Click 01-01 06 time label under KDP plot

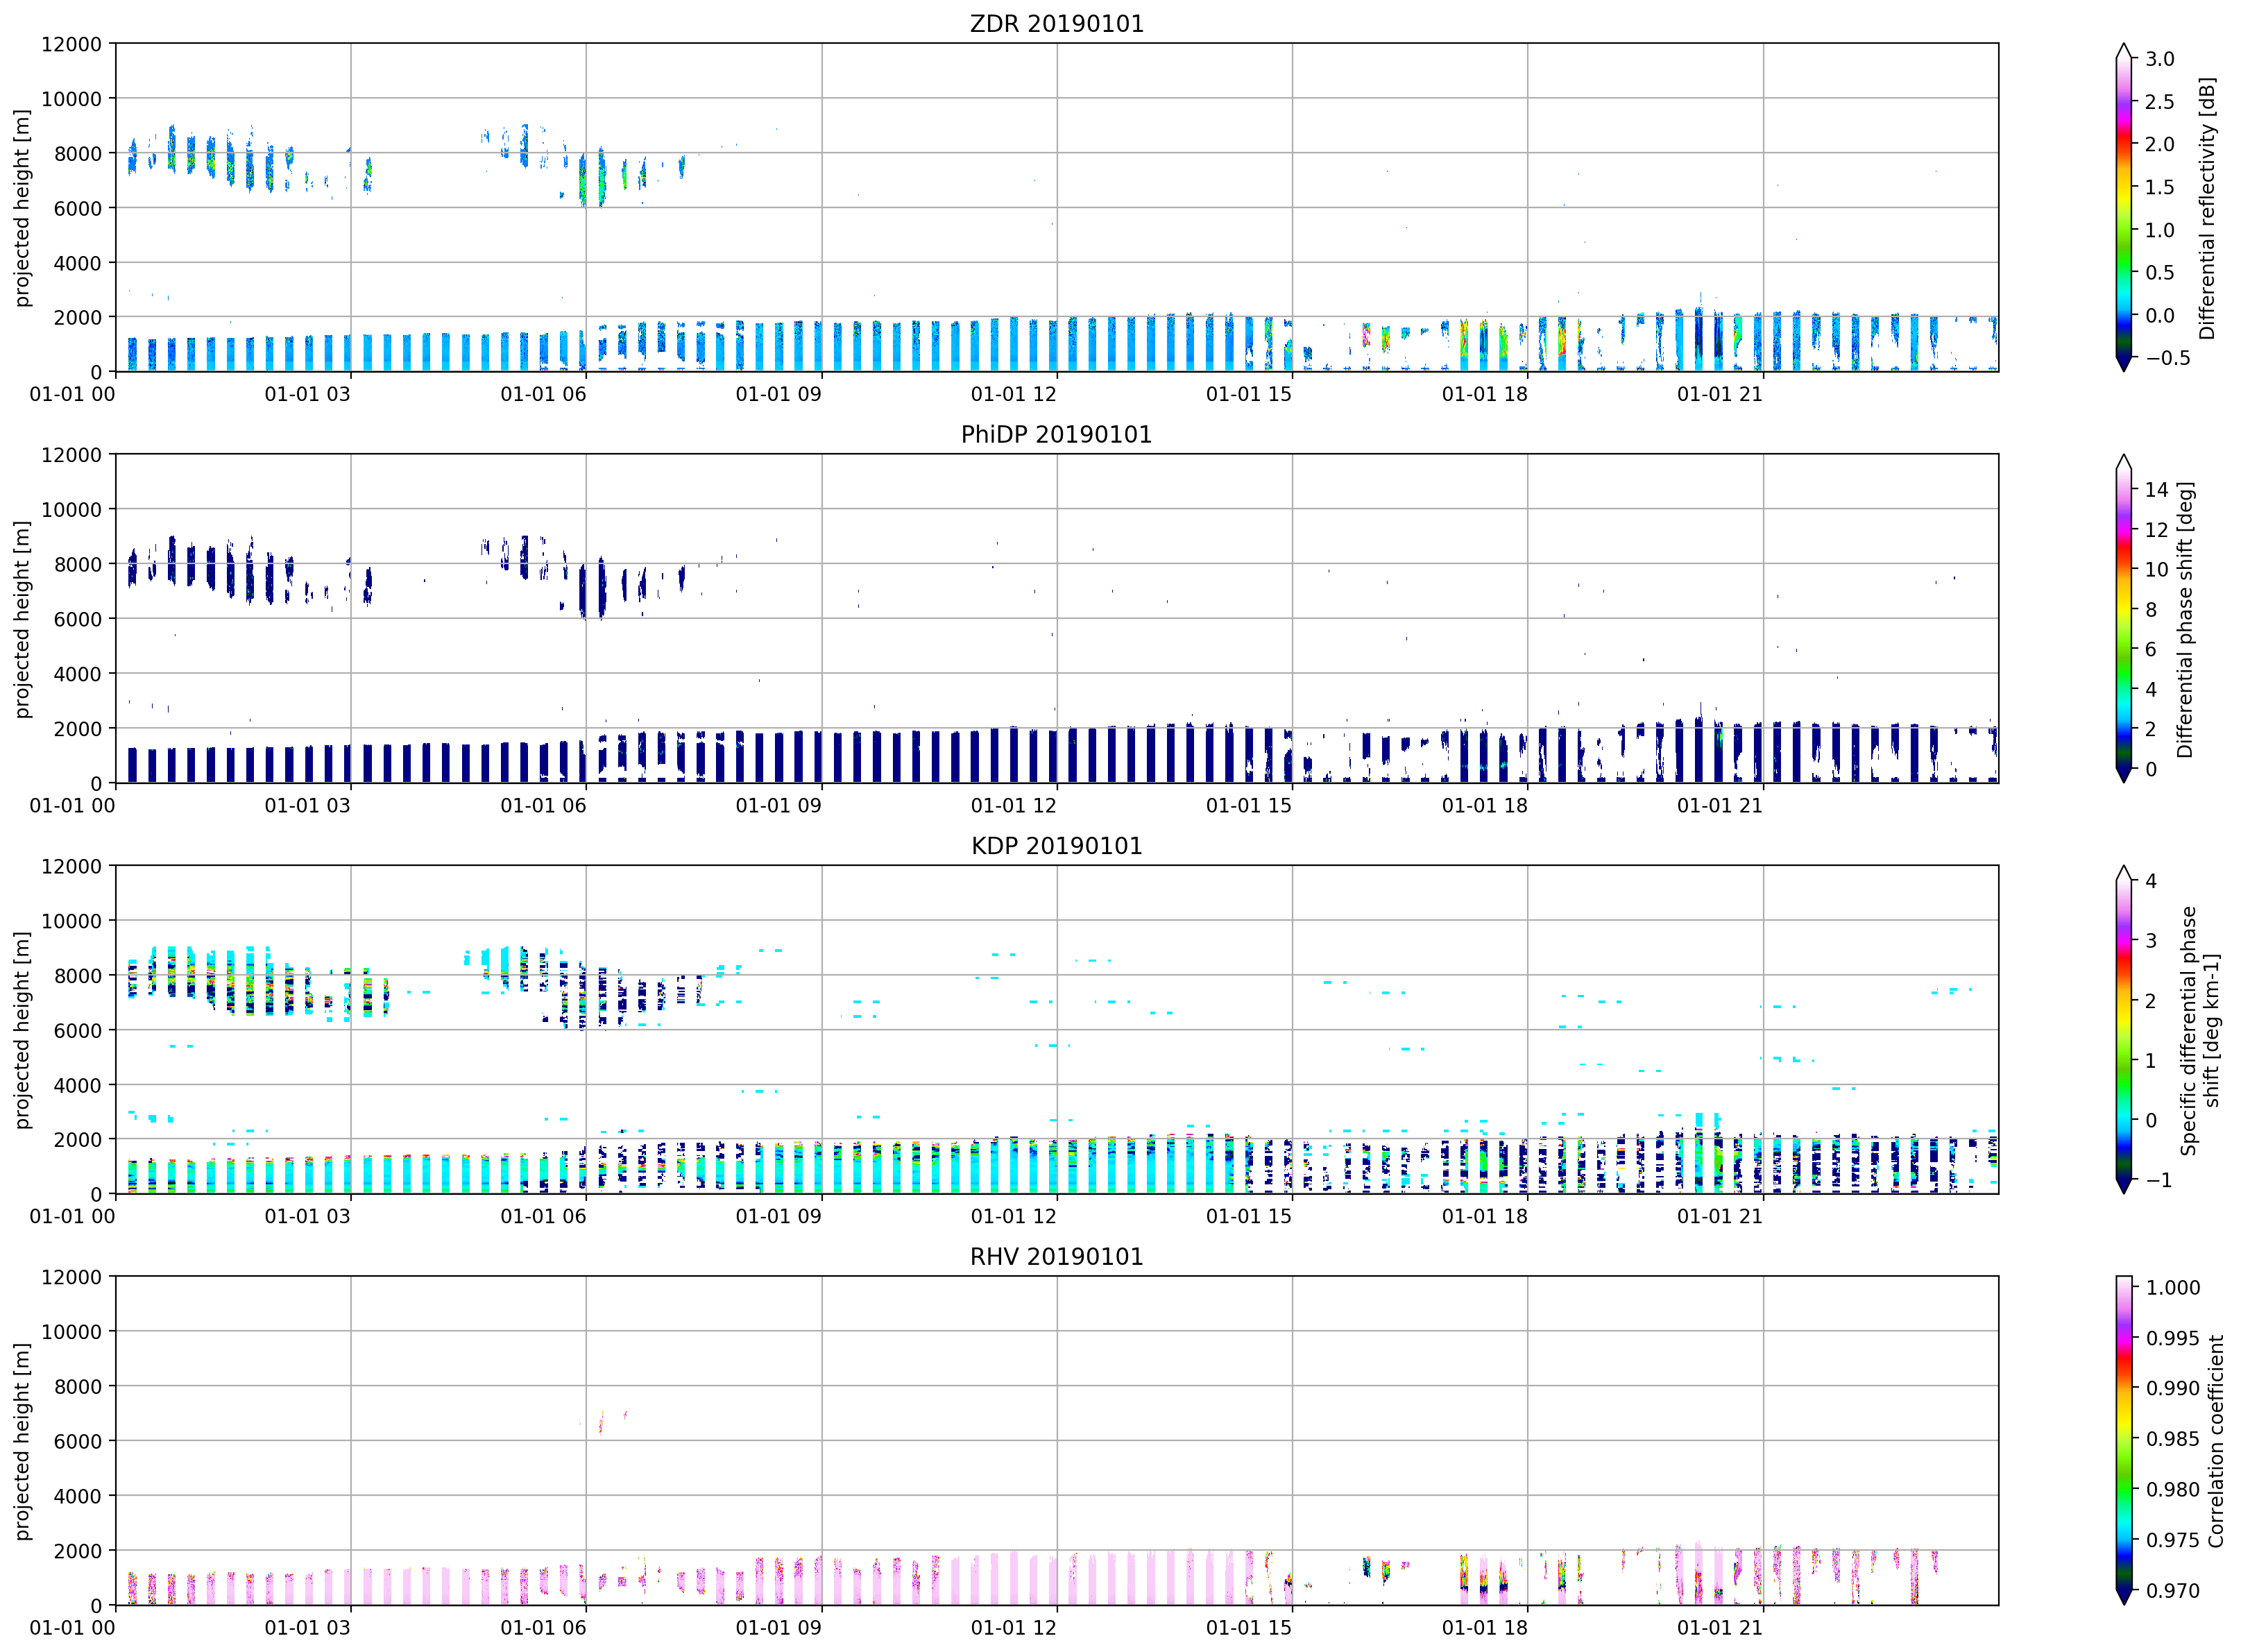click(543, 1216)
